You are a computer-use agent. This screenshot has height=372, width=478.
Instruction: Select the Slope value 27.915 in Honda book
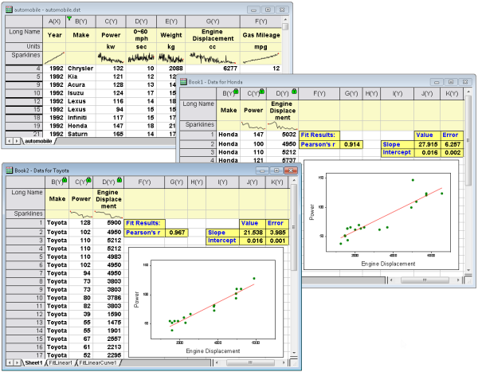click(x=428, y=143)
